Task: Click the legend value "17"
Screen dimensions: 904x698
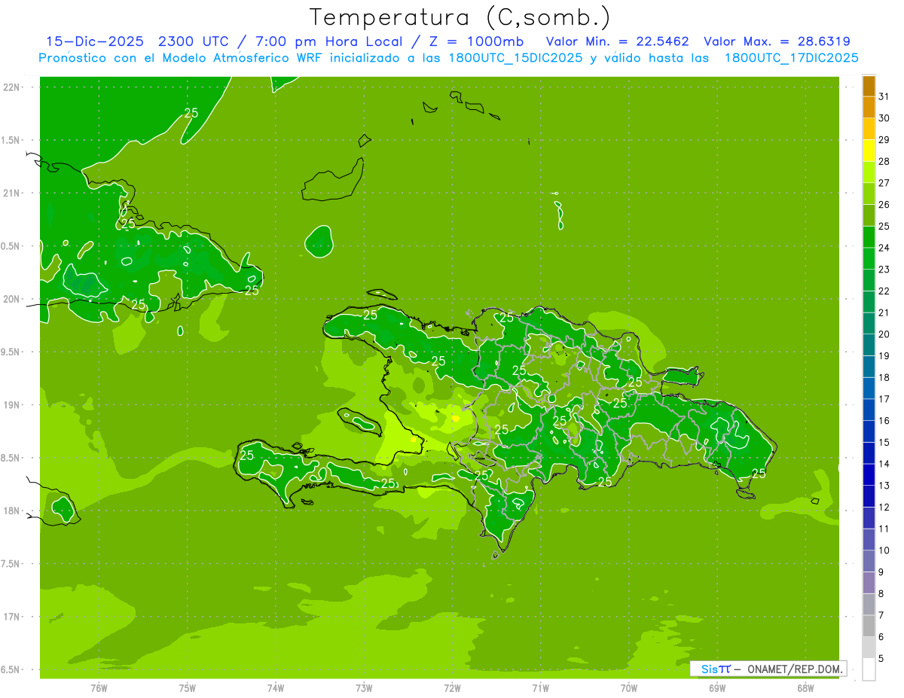Action: point(884,398)
